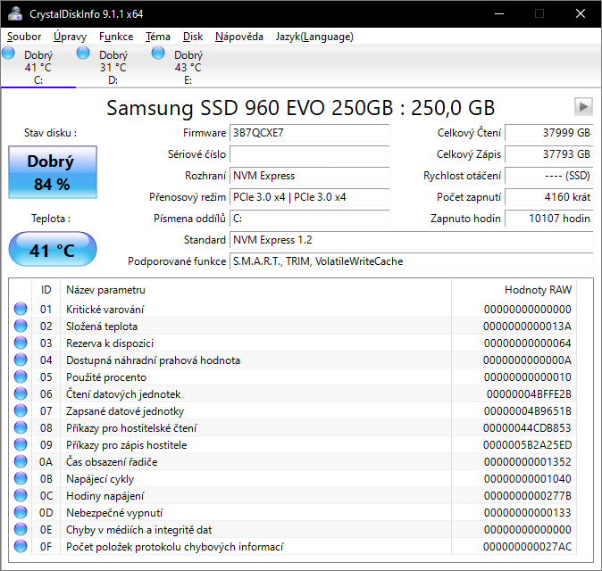
Task: Click the blue status orb for drive C:
Action: coord(8,53)
